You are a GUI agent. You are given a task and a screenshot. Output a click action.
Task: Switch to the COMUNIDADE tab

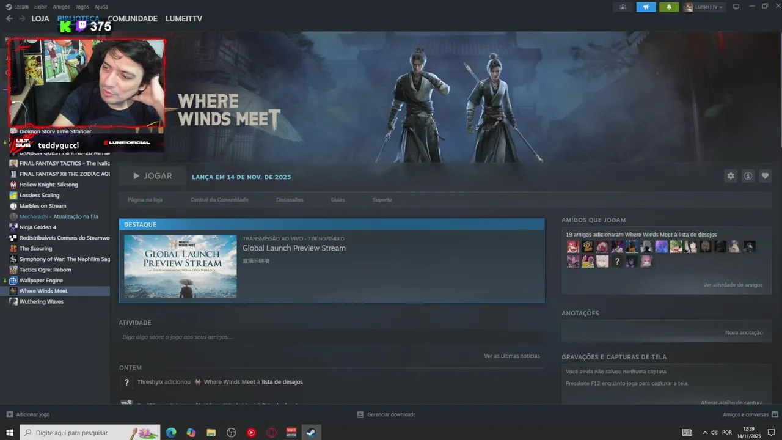coord(133,19)
